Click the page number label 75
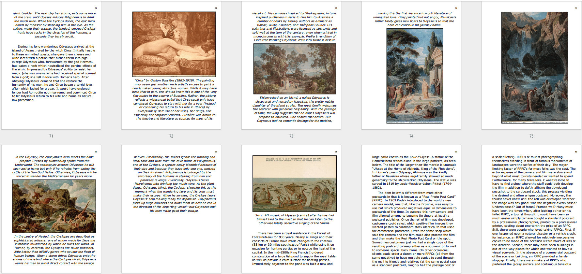The width and height of the screenshot is (582, 274). coord(531,136)
